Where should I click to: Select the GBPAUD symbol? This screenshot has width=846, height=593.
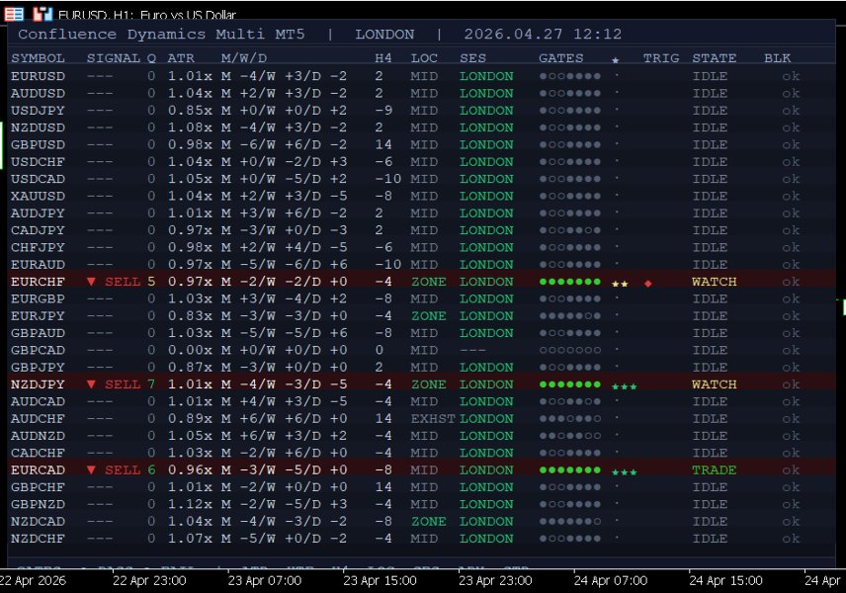38,333
